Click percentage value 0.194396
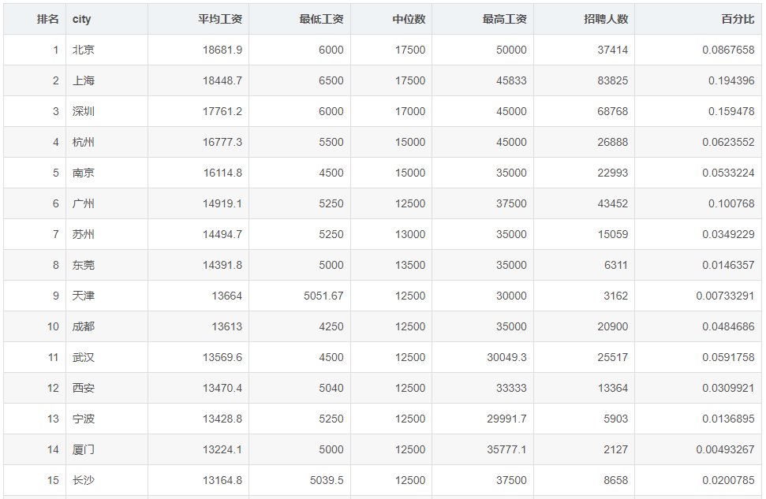This screenshot has height=499, width=766. click(x=731, y=80)
